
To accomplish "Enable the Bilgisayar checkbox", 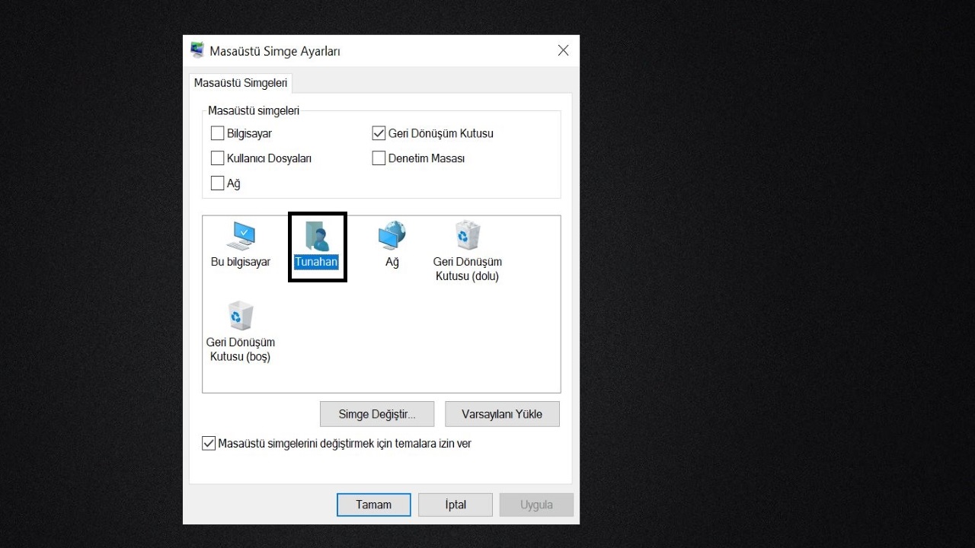I will pos(218,134).
